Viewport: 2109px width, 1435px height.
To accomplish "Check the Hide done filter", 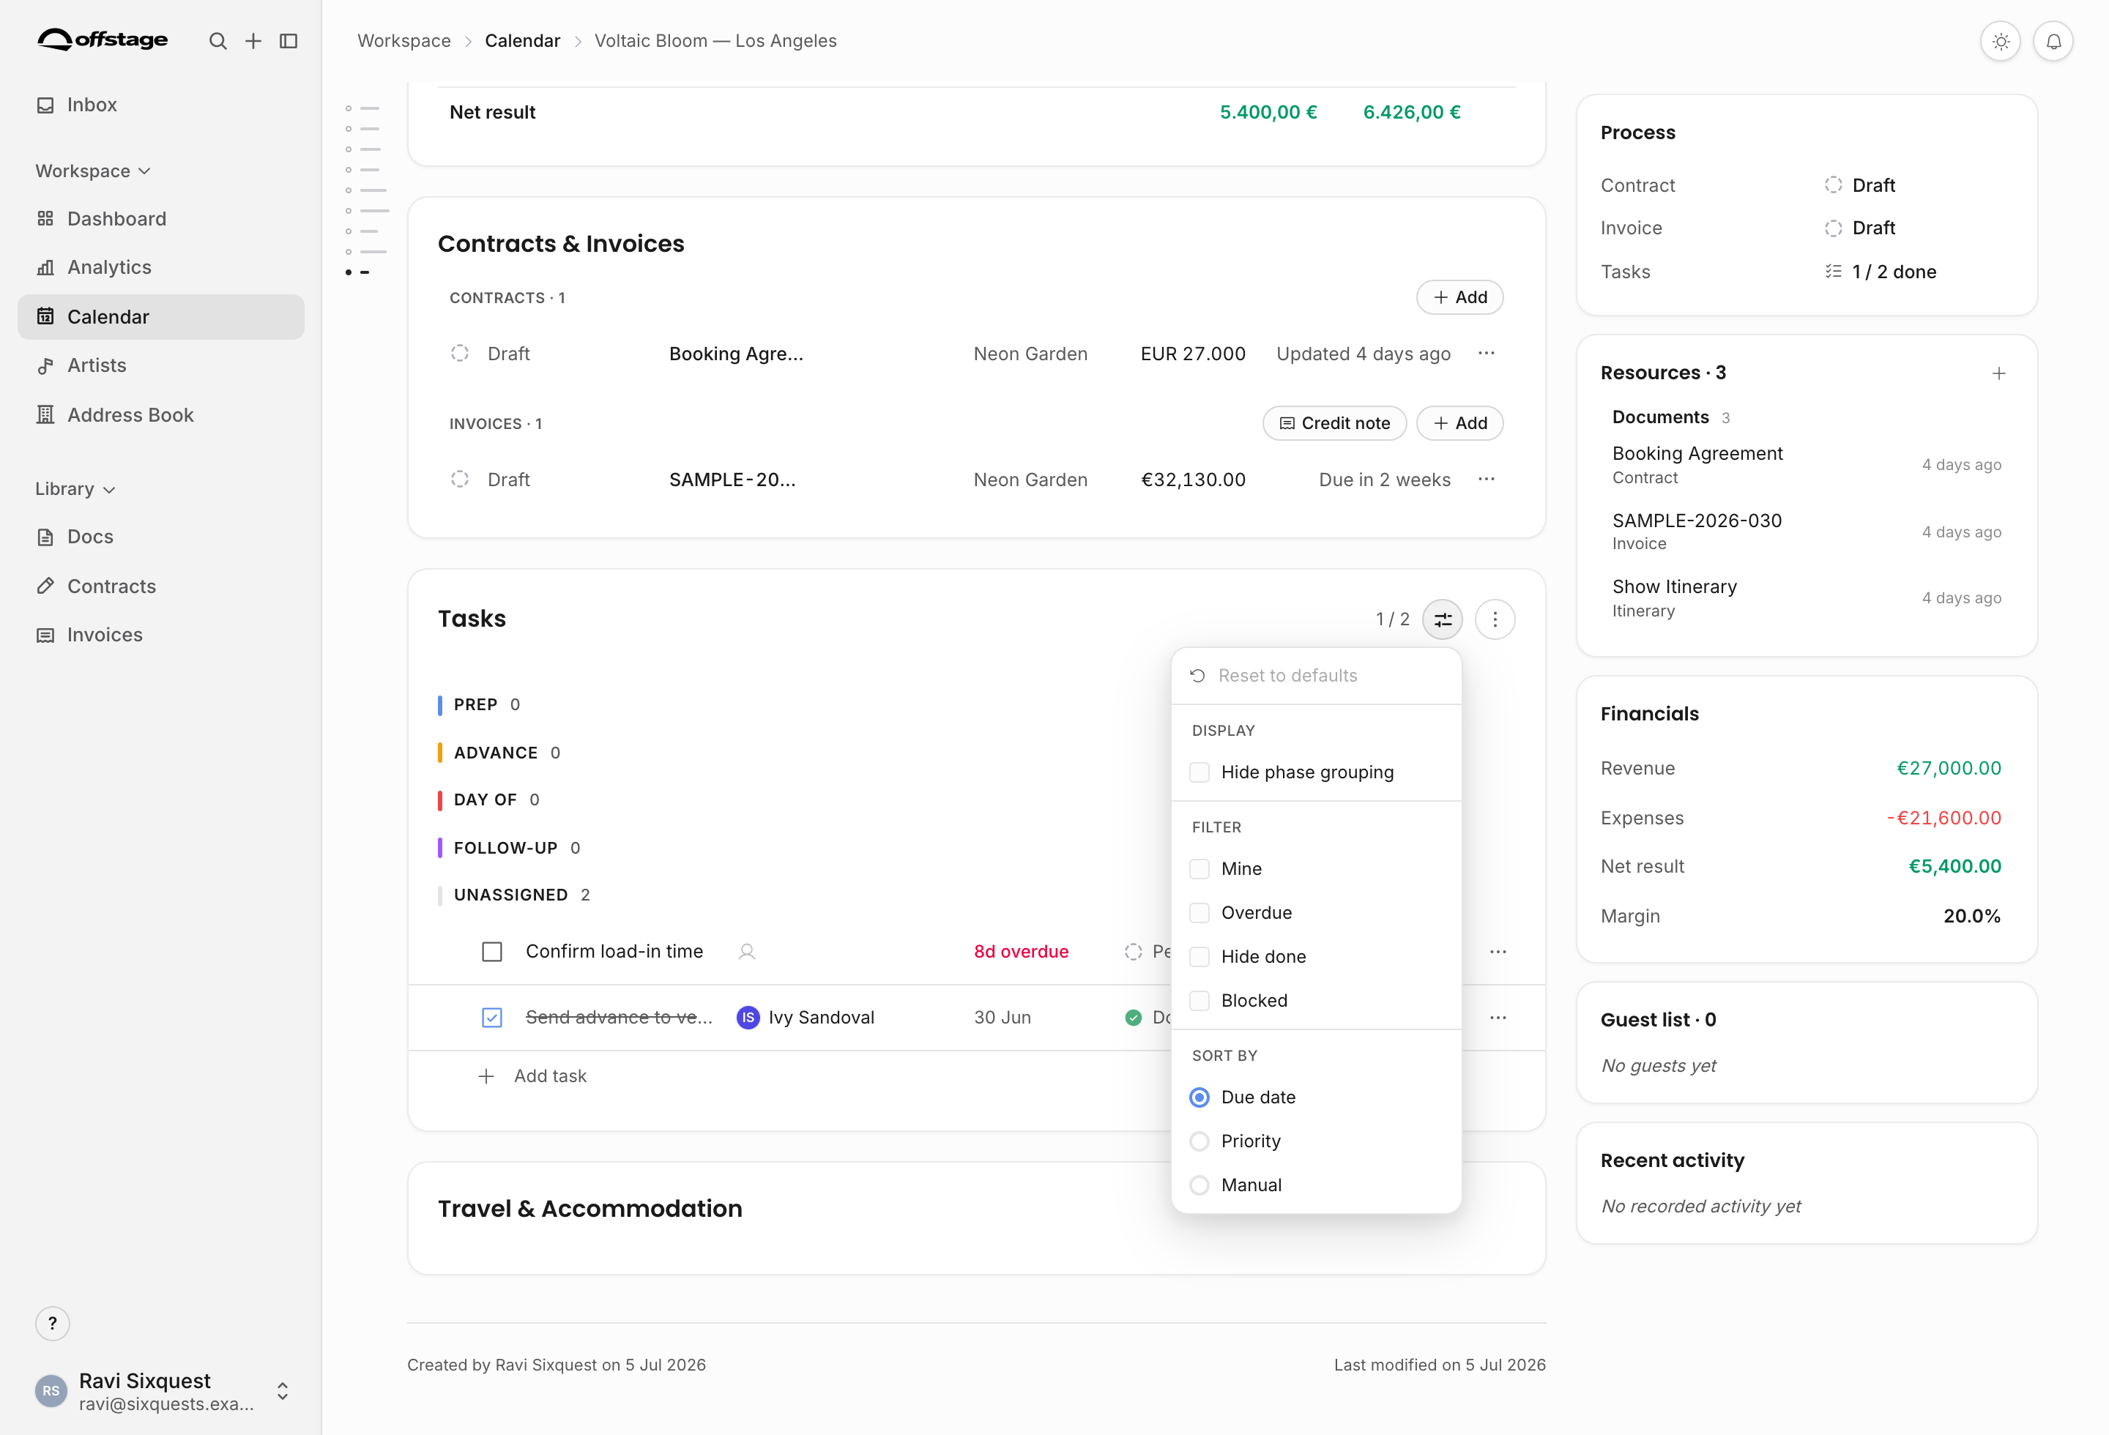I will [x=1199, y=956].
